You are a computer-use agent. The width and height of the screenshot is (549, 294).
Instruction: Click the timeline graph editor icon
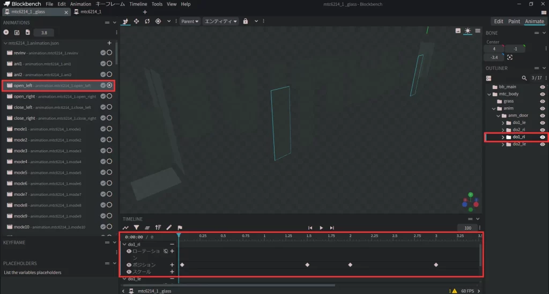(126, 227)
